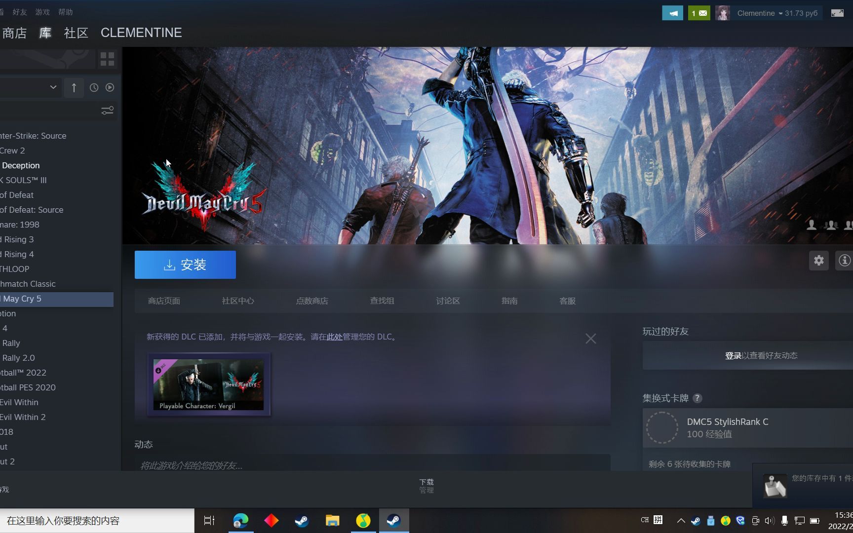This screenshot has width=853, height=533.
Task: Toggle small window mode arrows icon
Action: tap(838, 13)
